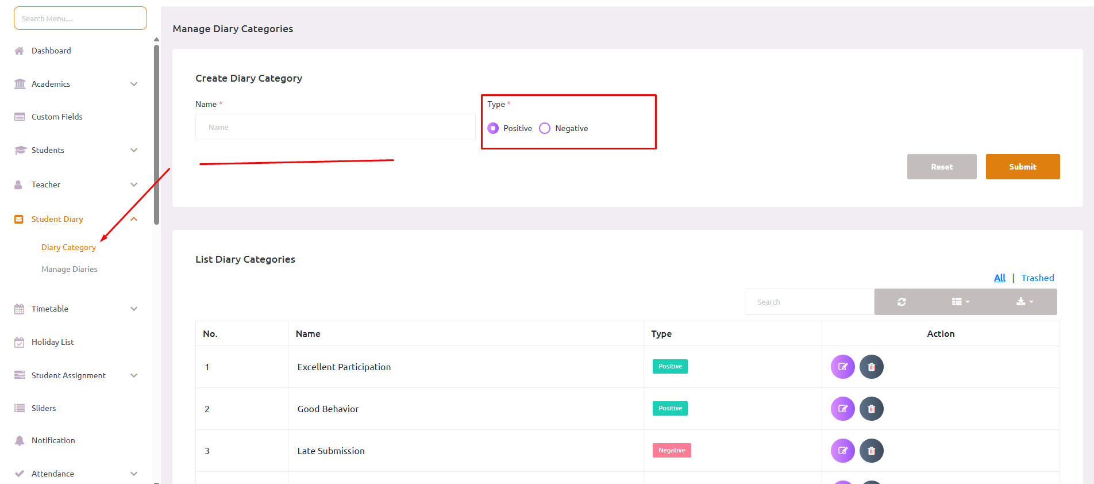Collapse the Student Diary menu

pos(133,219)
